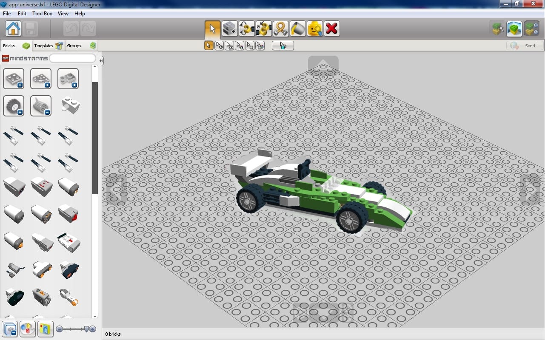This screenshot has width=545, height=340.
Task: Switch to the Groups tab
Action: [x=81, y=45]
